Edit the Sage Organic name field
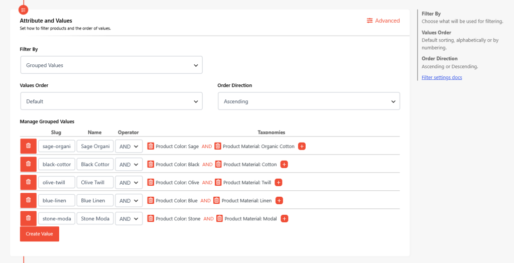This screenshot has height=263, width=514. click(95, 146)
